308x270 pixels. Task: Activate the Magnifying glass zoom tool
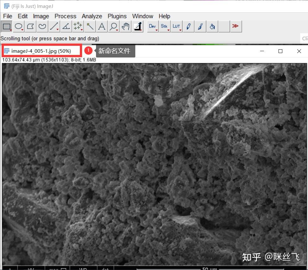click(x=113, y=27)
